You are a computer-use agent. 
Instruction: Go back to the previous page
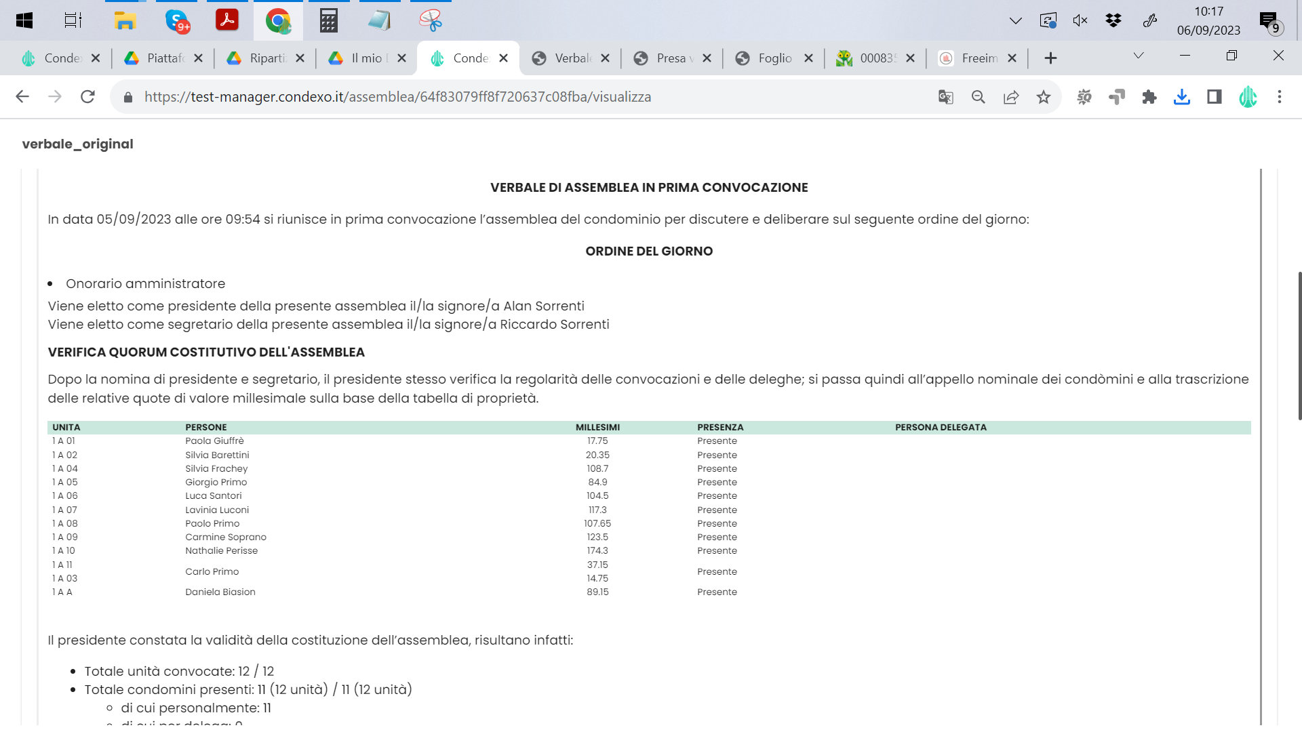click(x=22, y=97)
